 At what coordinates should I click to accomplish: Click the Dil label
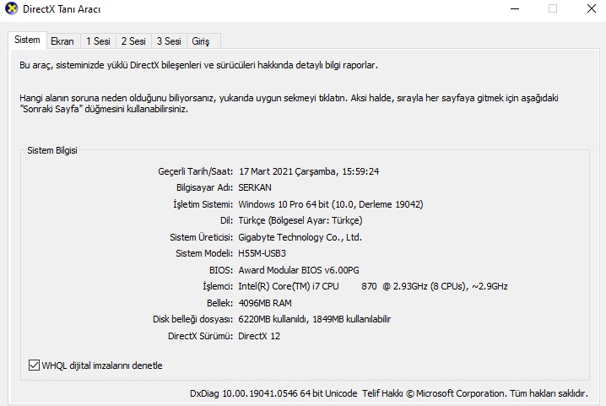[227, 220]
